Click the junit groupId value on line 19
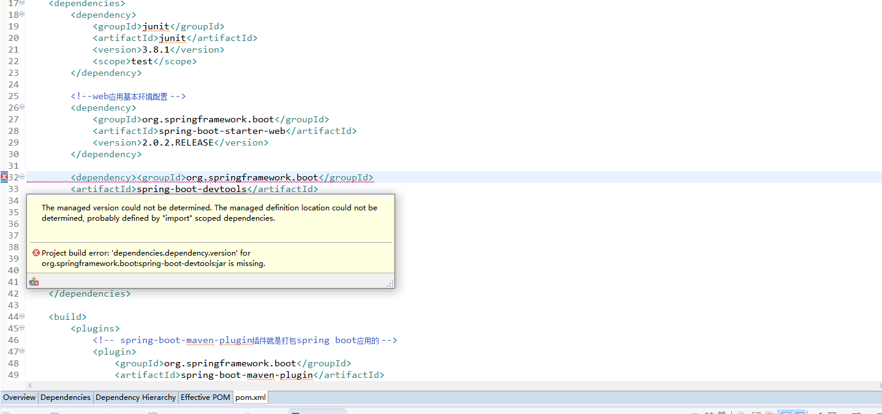This screenshot has height=414, width=882. [x=156, y=26]
